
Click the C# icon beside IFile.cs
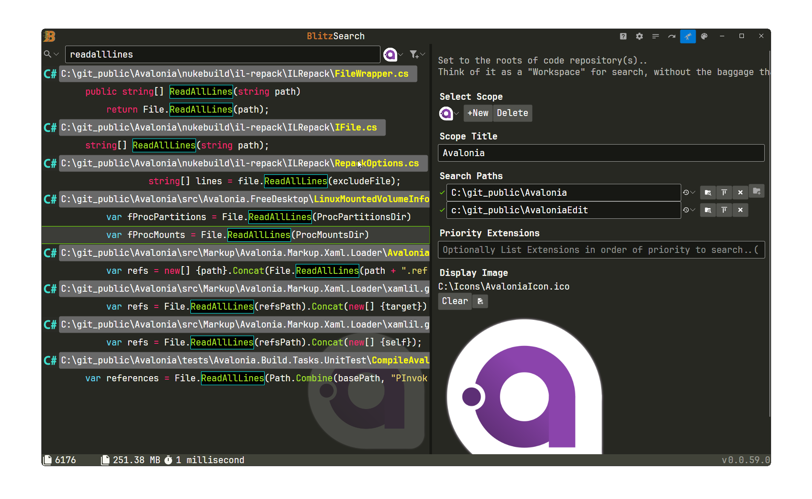(x=50, y=128)
